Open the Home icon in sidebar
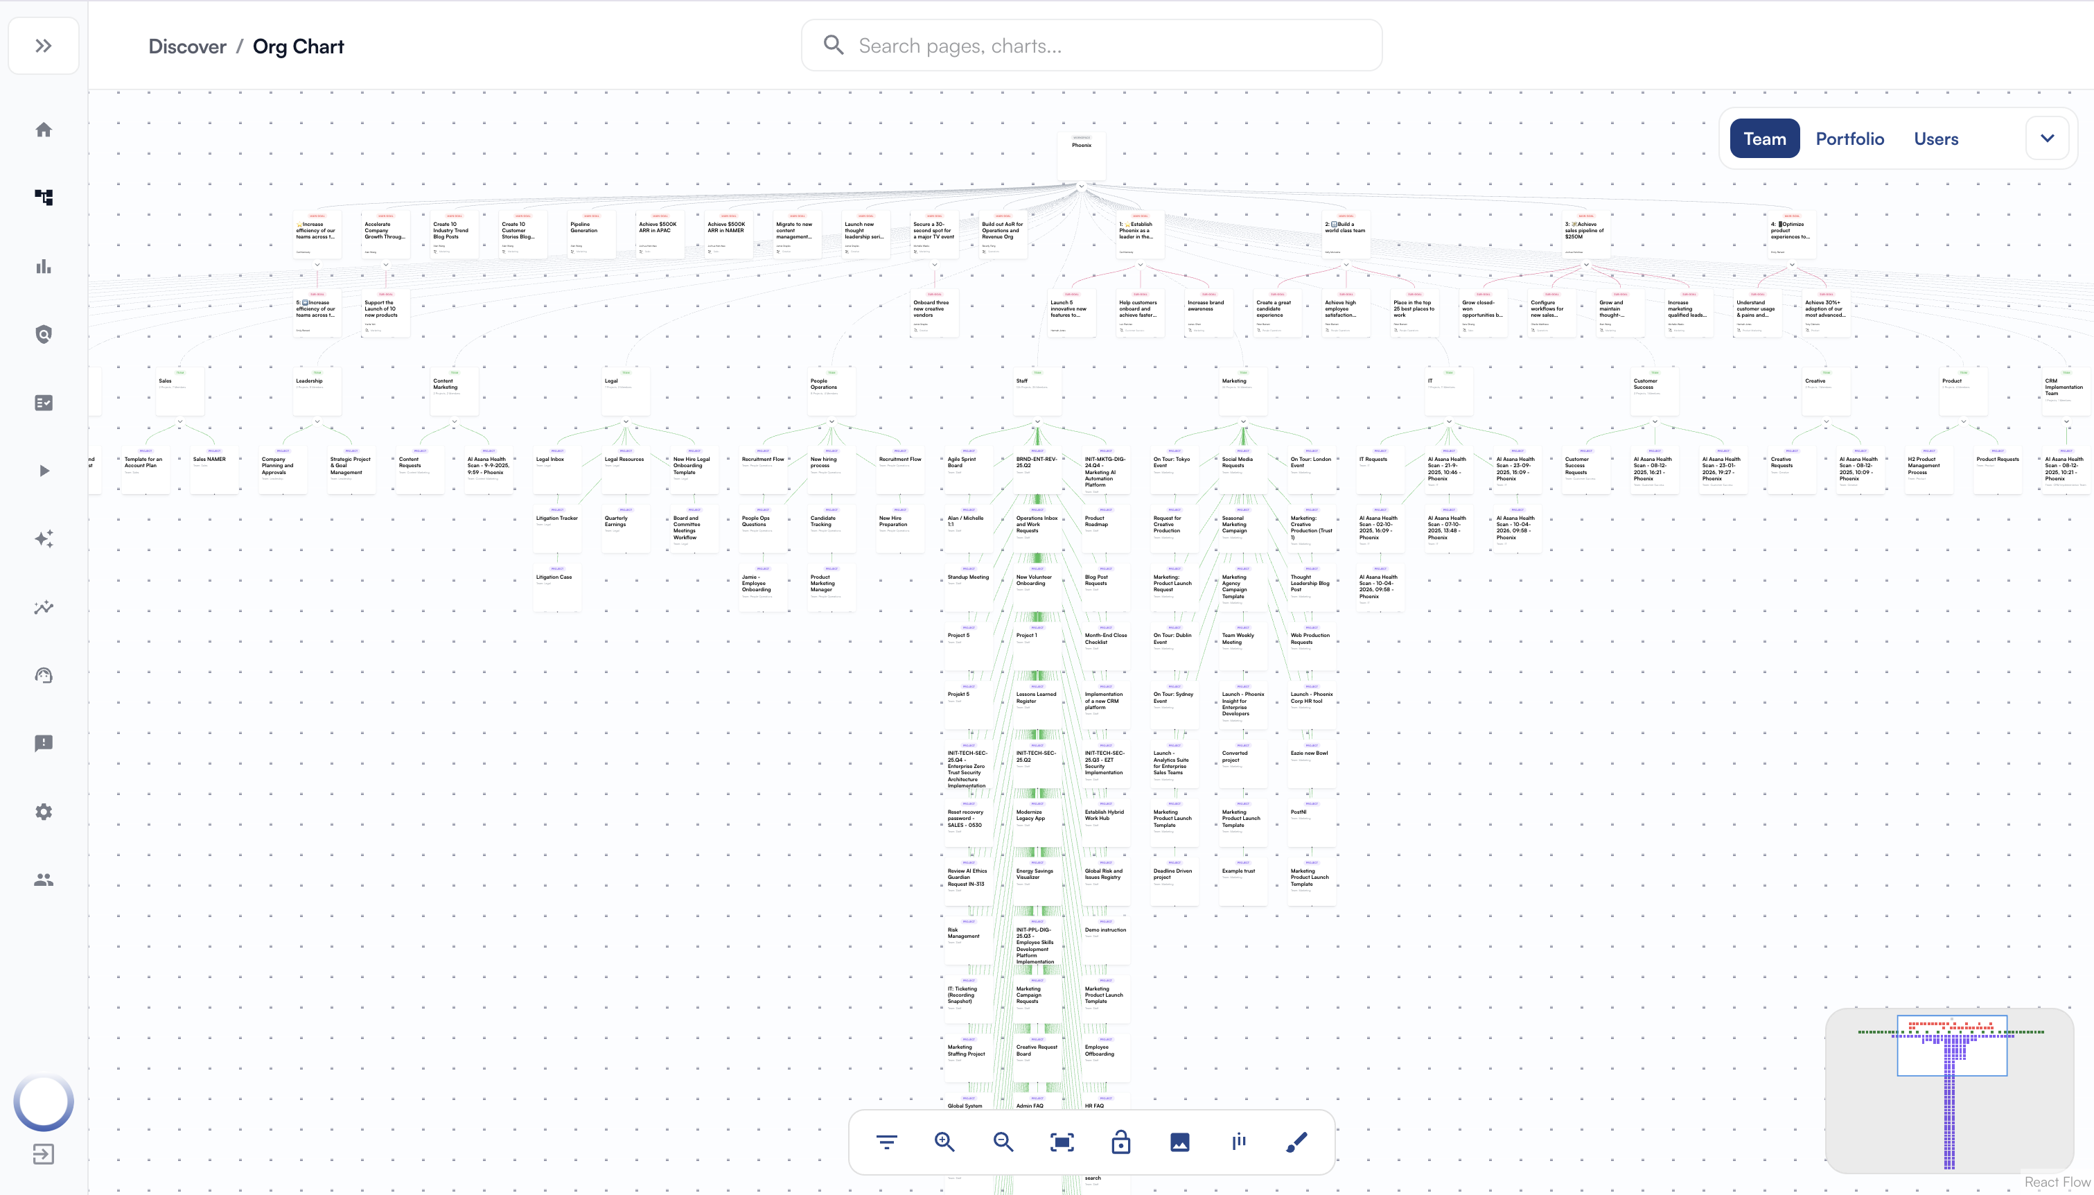The image size is (2094, 1195). pos(44,130)
